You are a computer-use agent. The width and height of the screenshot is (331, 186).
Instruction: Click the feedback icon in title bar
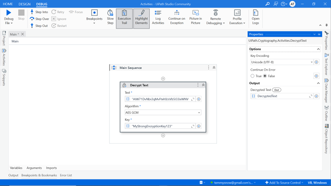point(275,4)
